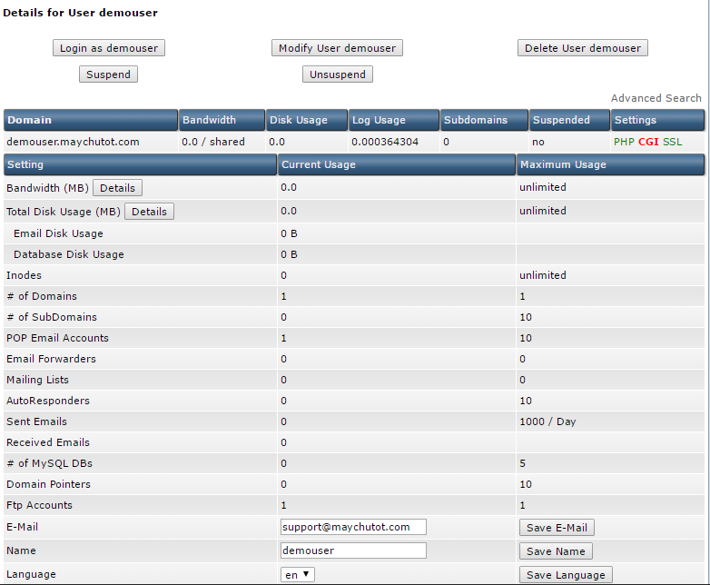The image size is (710, 585).
Task: Click the Log Usage value 0.000364304
Action: pyautogui.click(x=385, y=142)
